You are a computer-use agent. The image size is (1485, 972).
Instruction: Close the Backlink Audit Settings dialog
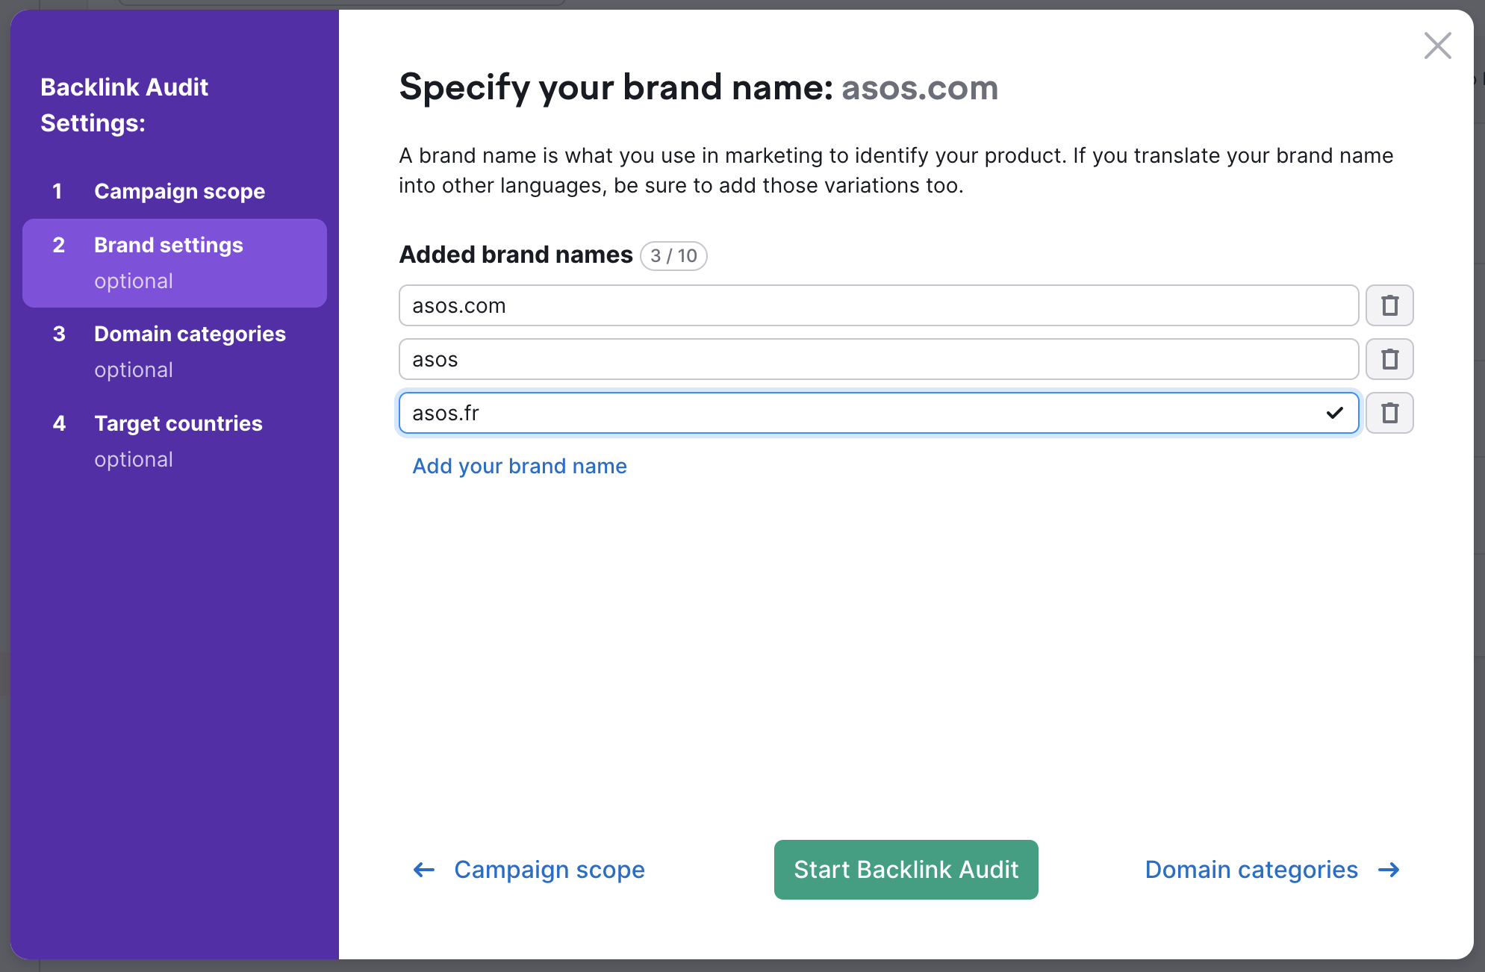pos(1437,46)
